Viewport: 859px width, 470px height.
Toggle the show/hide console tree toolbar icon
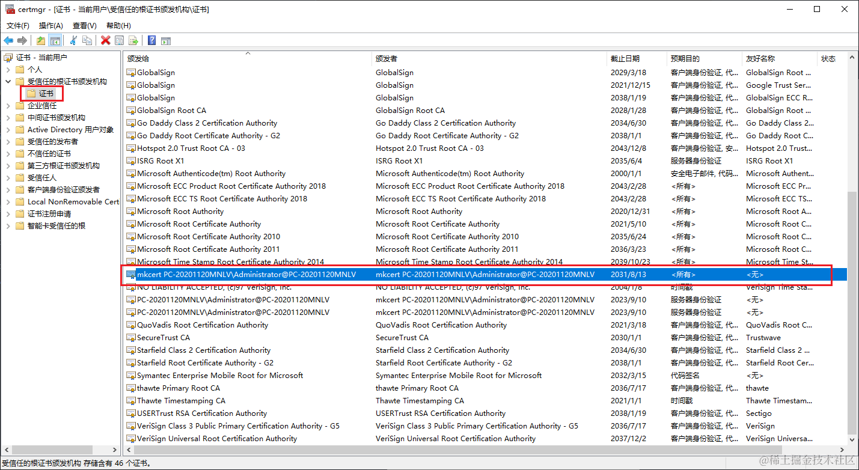(55, 40)
